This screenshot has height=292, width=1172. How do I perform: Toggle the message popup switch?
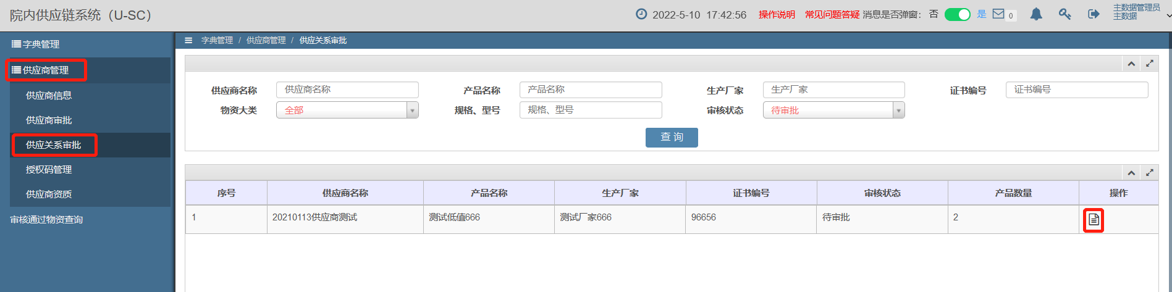(958, 14)
